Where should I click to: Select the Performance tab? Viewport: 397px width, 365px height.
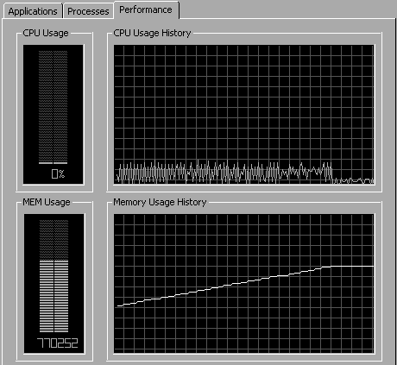coord(146,9)
